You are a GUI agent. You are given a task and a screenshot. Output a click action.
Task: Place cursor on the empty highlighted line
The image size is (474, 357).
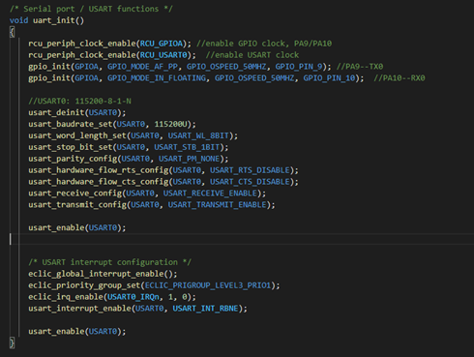point(242,239)
